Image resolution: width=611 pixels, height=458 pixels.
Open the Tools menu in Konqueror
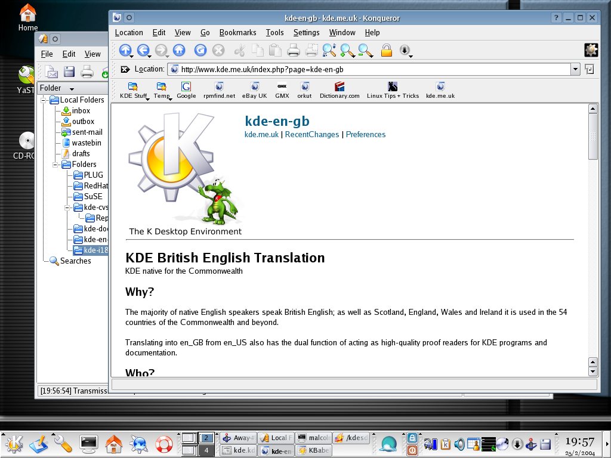[274, 32]
